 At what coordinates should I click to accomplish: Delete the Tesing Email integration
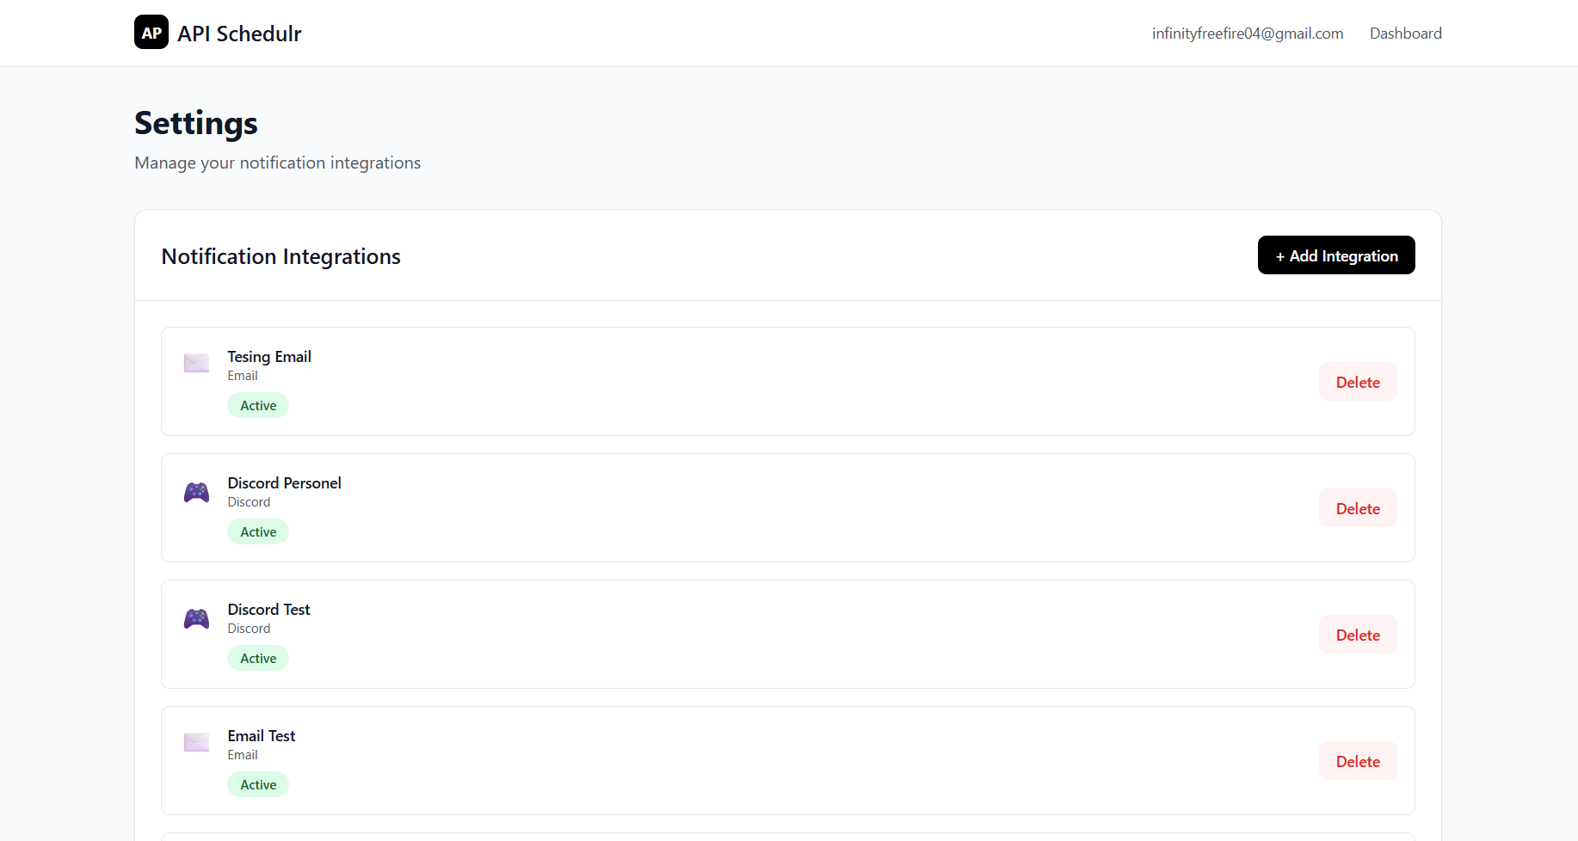tap(1357, 381)
